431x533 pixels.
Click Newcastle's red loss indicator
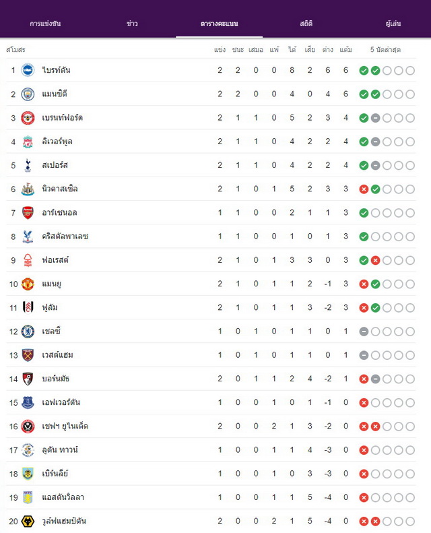coord(364,189)
